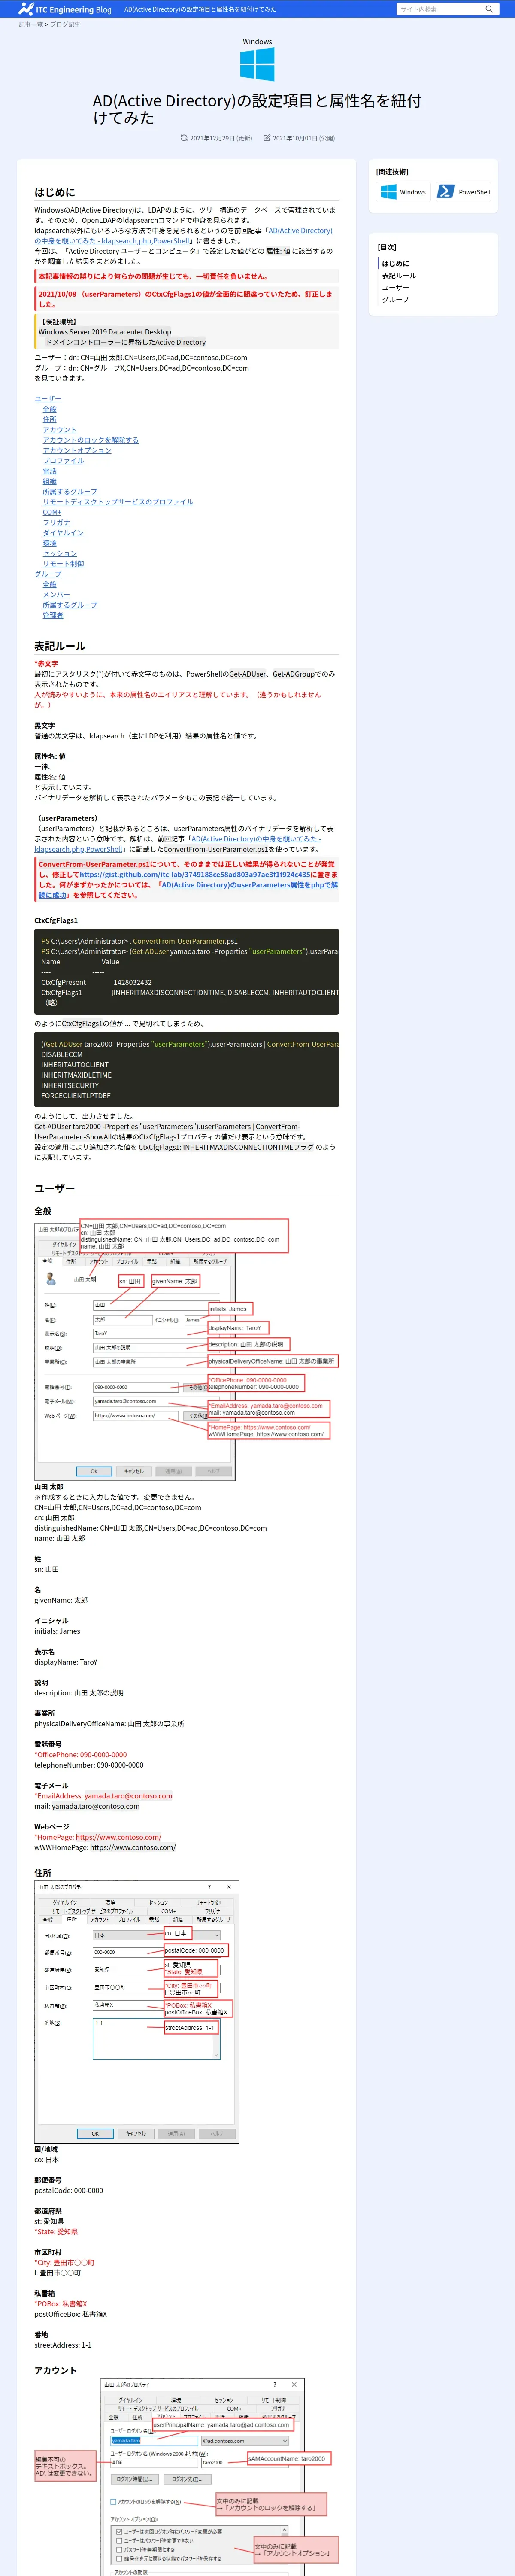
Task: Click the mail: yamada.taro@contoso.com text line
Action: (87, 1806)
